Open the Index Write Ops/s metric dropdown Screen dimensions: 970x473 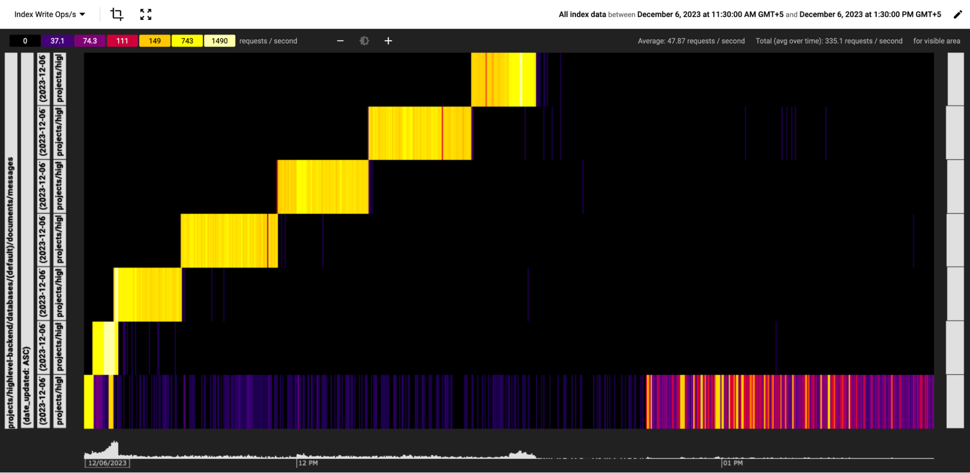click(50, 15)
